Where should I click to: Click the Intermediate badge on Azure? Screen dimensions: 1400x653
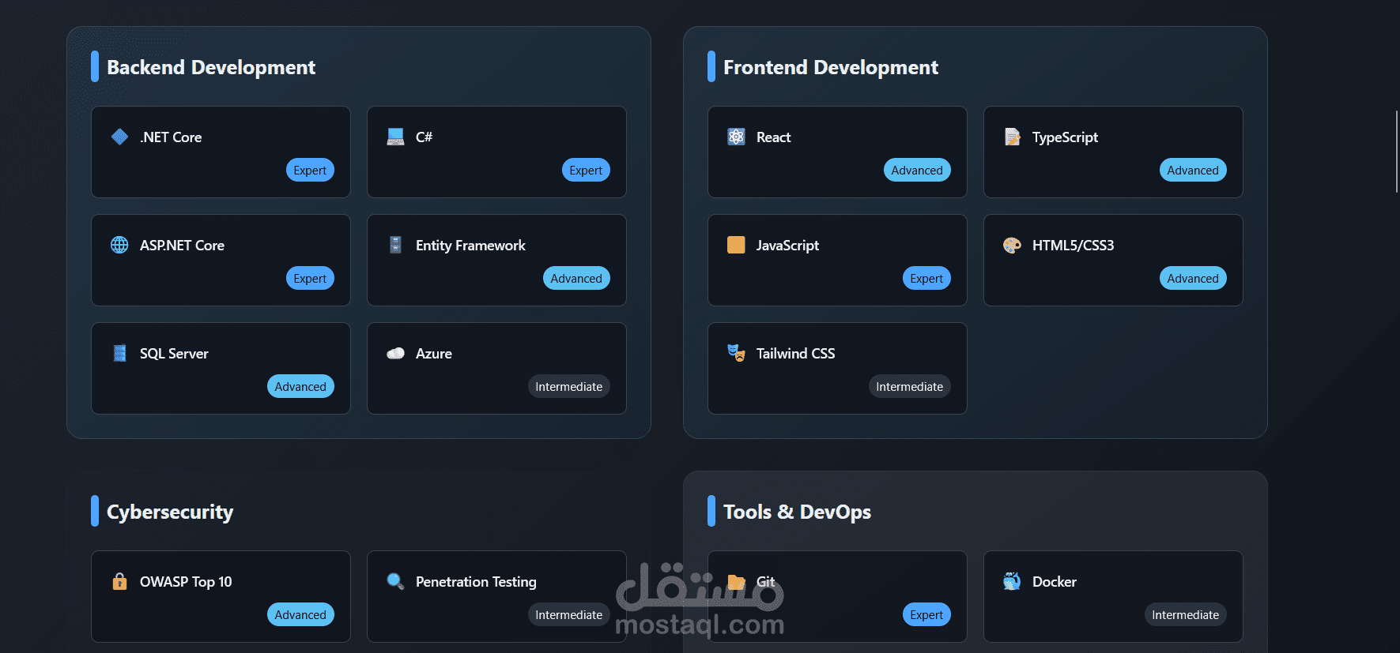(x=568, y=386)
